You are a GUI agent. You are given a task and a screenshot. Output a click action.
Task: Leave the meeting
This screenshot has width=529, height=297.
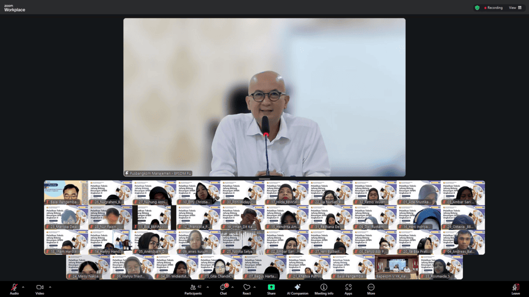click(515, 288)
